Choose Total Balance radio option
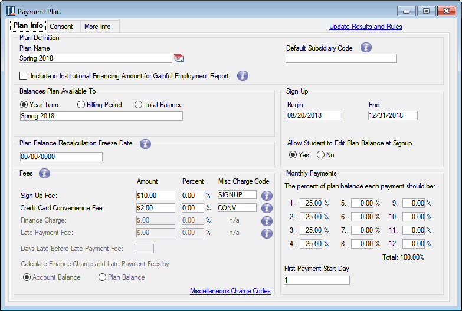 [139, 105]
